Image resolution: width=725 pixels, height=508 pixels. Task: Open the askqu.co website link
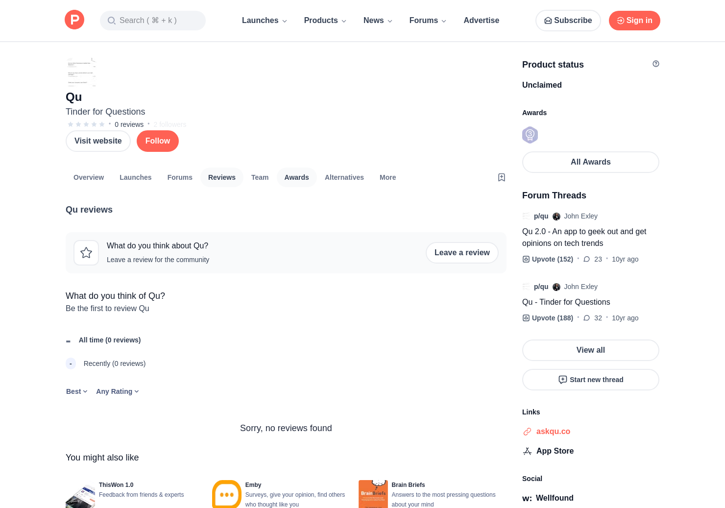pos(553,432)
